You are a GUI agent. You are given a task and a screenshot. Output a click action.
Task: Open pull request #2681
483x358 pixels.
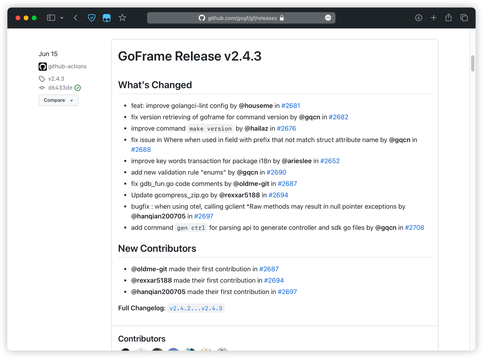291,105
